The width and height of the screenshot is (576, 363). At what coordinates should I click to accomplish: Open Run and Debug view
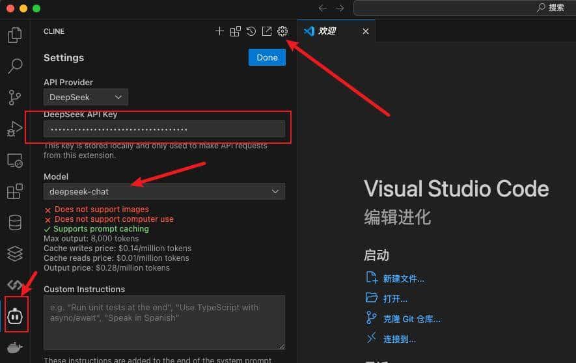tap(15, 129)
